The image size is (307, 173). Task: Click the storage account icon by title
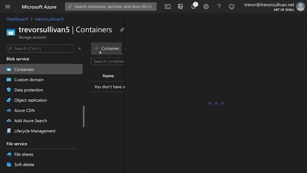pyautogui.click(x=11, y=32)
